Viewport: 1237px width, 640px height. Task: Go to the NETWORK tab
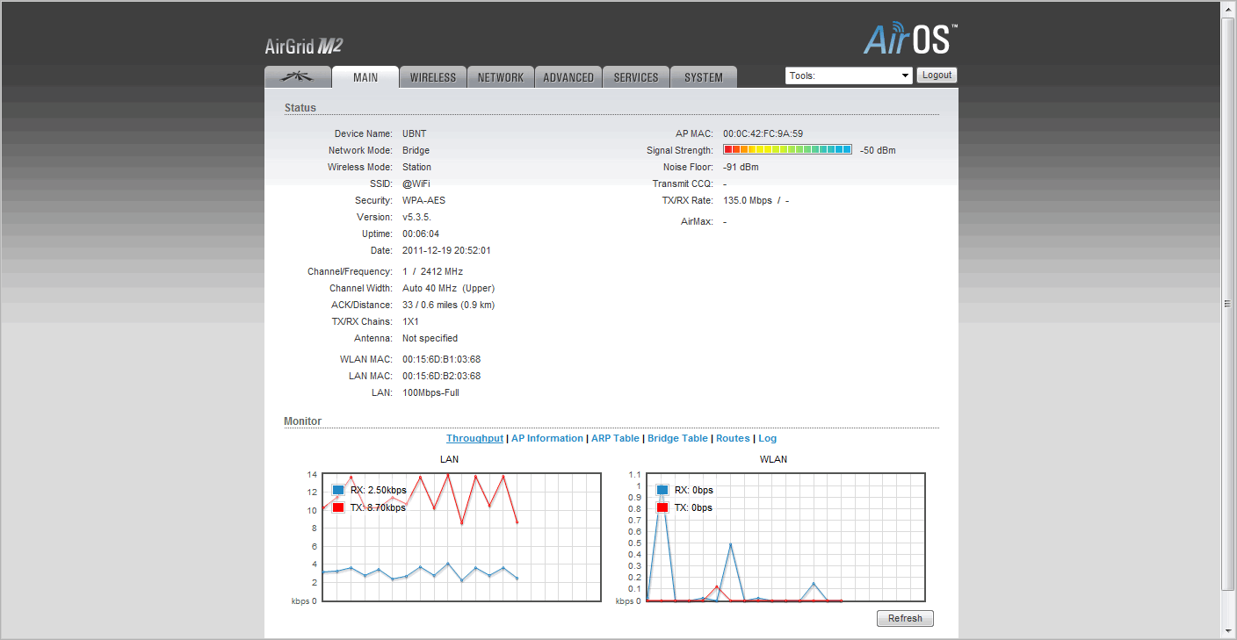click(501, 77)
